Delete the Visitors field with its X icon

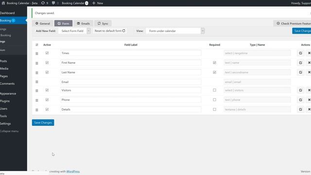[309, 90]
